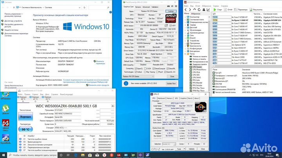
Task: Open Отчёт report in AIDA64 toolbar
Action: point(228,10)
